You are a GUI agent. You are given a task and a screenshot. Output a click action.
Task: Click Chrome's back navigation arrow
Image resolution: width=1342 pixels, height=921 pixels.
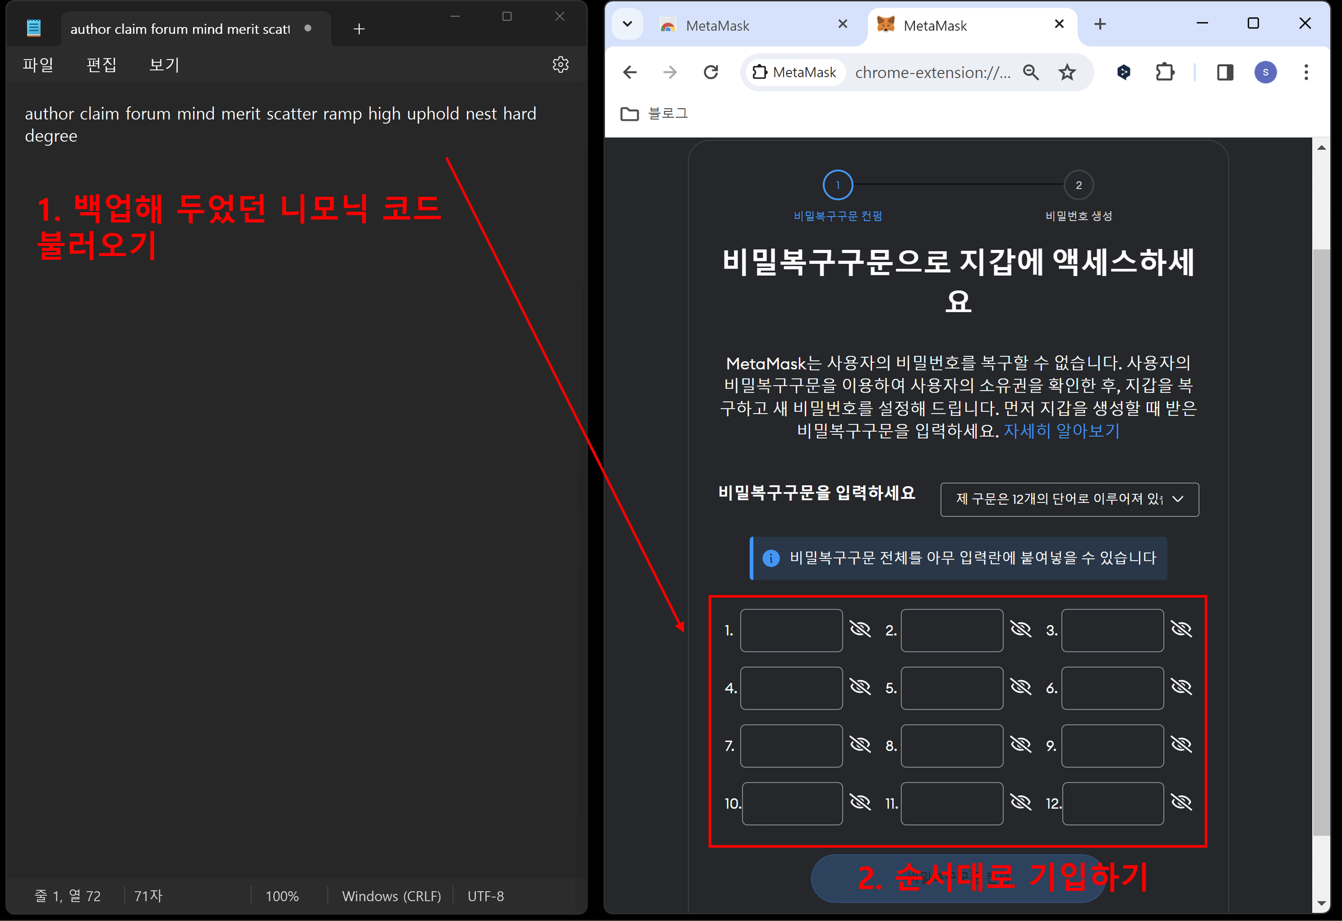[629, 72]
